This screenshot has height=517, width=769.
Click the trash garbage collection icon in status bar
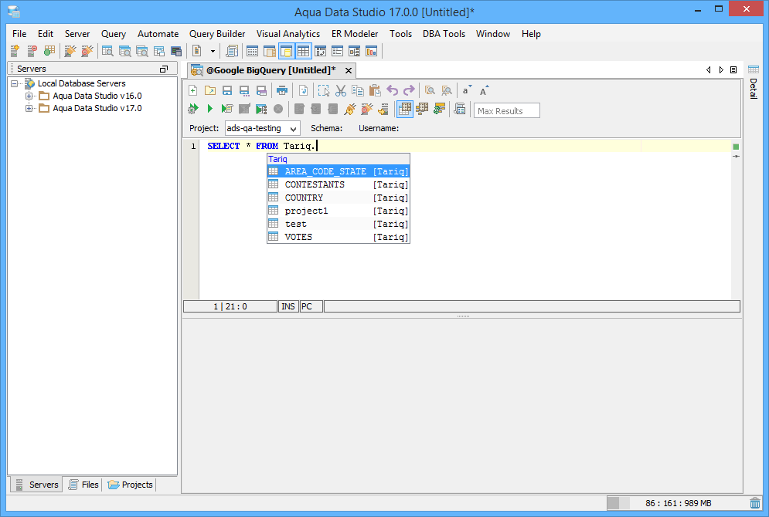(x=755, y=503)
